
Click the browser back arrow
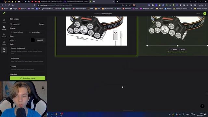pyautogui.click(x=2, y=5)
